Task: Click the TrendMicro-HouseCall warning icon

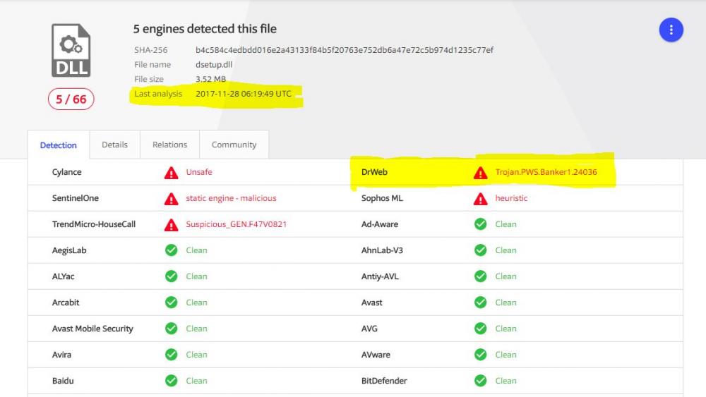Action: (171, 224)
